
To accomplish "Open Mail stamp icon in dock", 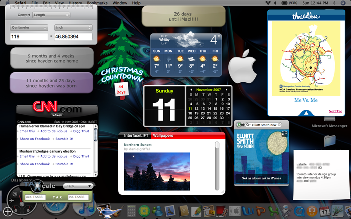I will point(169,211).
